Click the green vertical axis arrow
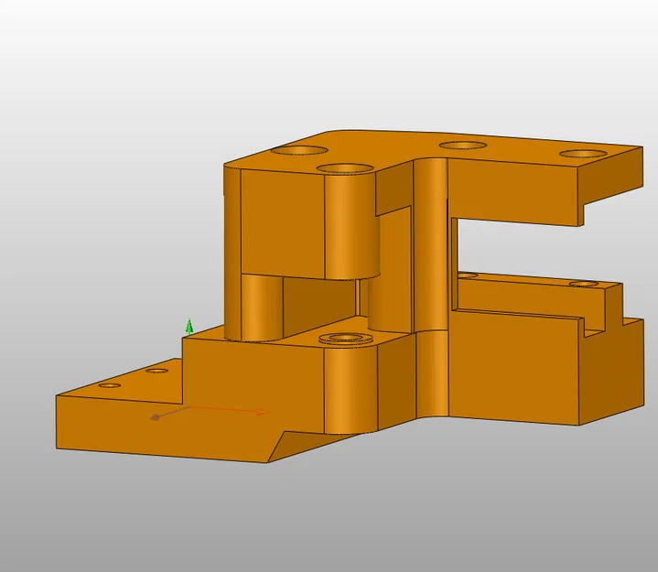The height and width of the screenshot is (572, 658). pyautogui.click(x=189, y=327)
